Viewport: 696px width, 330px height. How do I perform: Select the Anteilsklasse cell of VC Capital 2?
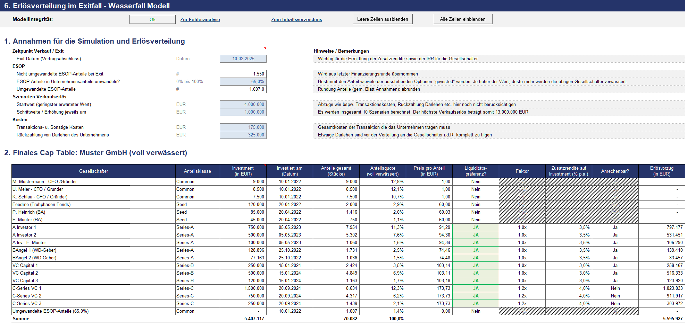pos(198,273)
